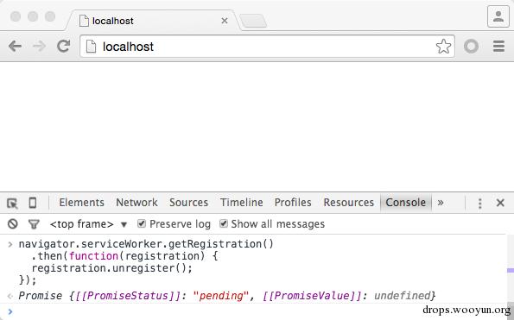Click the navigator.serviceWorker.getRegistration() line
Image resolution: width=514 pixels, height=320 pixels.
tap(146, 244)
